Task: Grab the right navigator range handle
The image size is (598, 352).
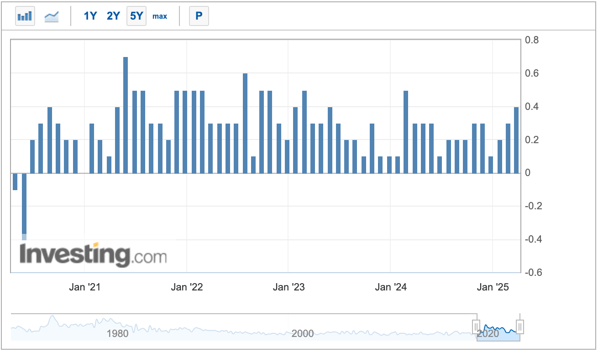Action: pos(519,326)
